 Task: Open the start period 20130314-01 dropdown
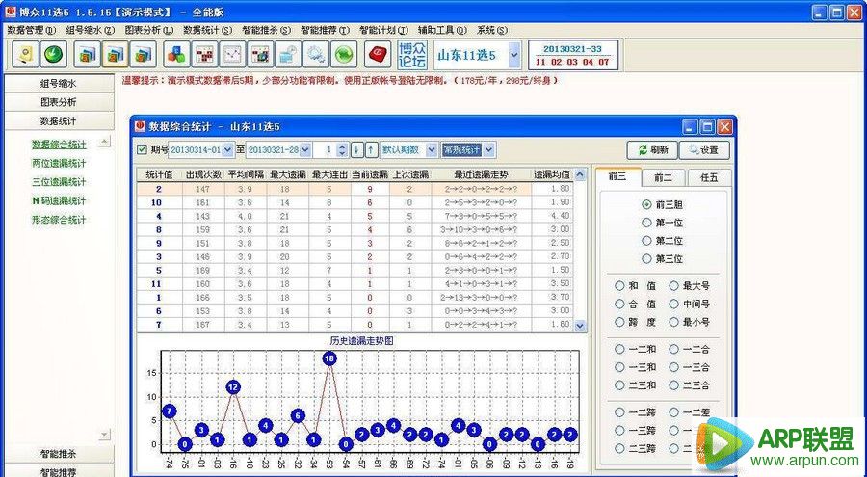(227, 149)
